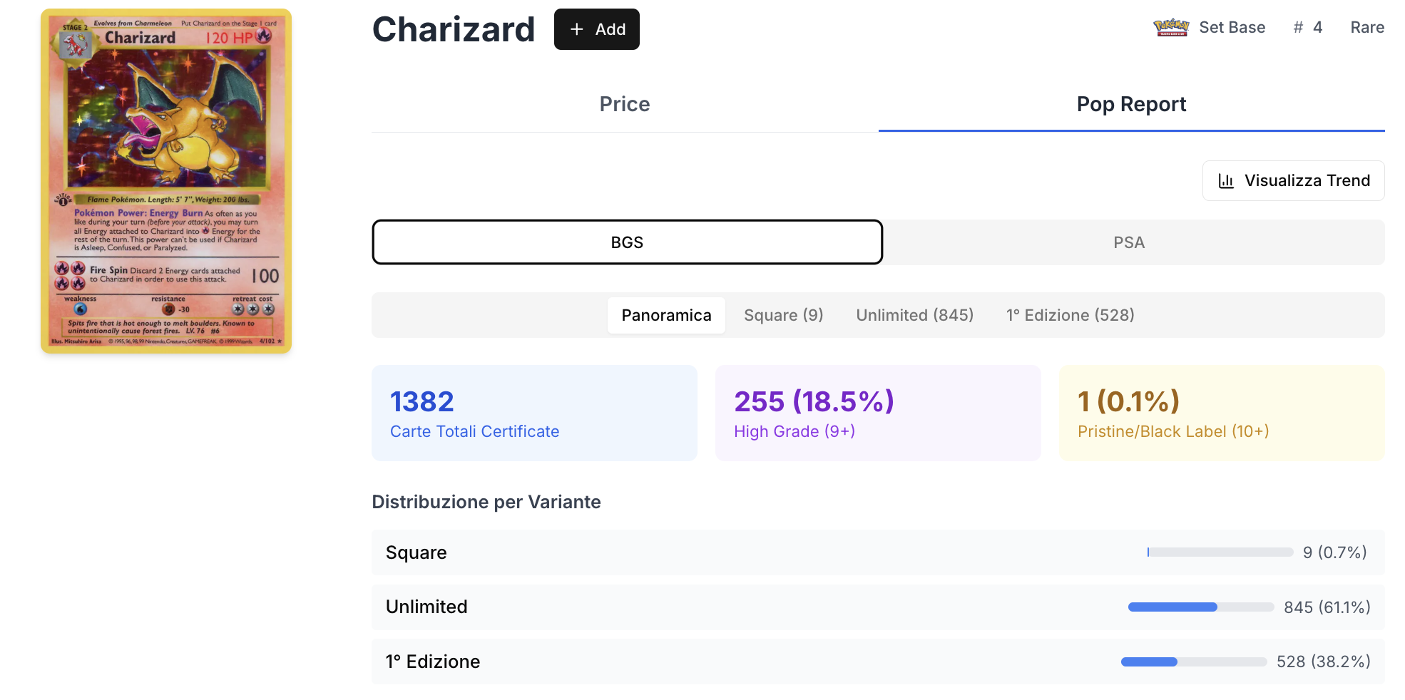Image resolution: width=1405 pixels, height=700 pixels.
Task: Click the hash number symbol
Action: (x=1298, y=28)
